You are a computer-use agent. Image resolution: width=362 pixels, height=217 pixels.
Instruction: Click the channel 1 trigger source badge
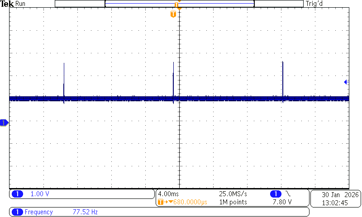(276, 194)
